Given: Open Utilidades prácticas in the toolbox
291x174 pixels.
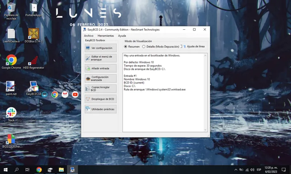Looking at the screenshot, I should [101, 109].
